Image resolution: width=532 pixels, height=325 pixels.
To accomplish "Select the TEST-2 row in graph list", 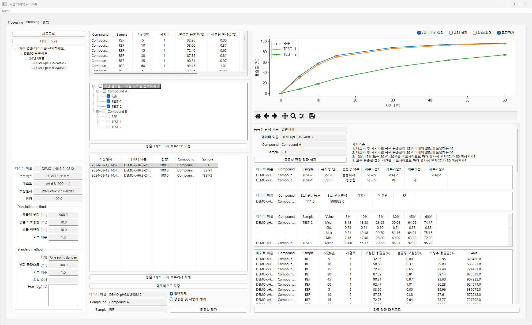I will (x=154, y=175).
